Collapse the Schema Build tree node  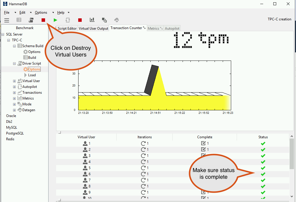pos(14,46)
